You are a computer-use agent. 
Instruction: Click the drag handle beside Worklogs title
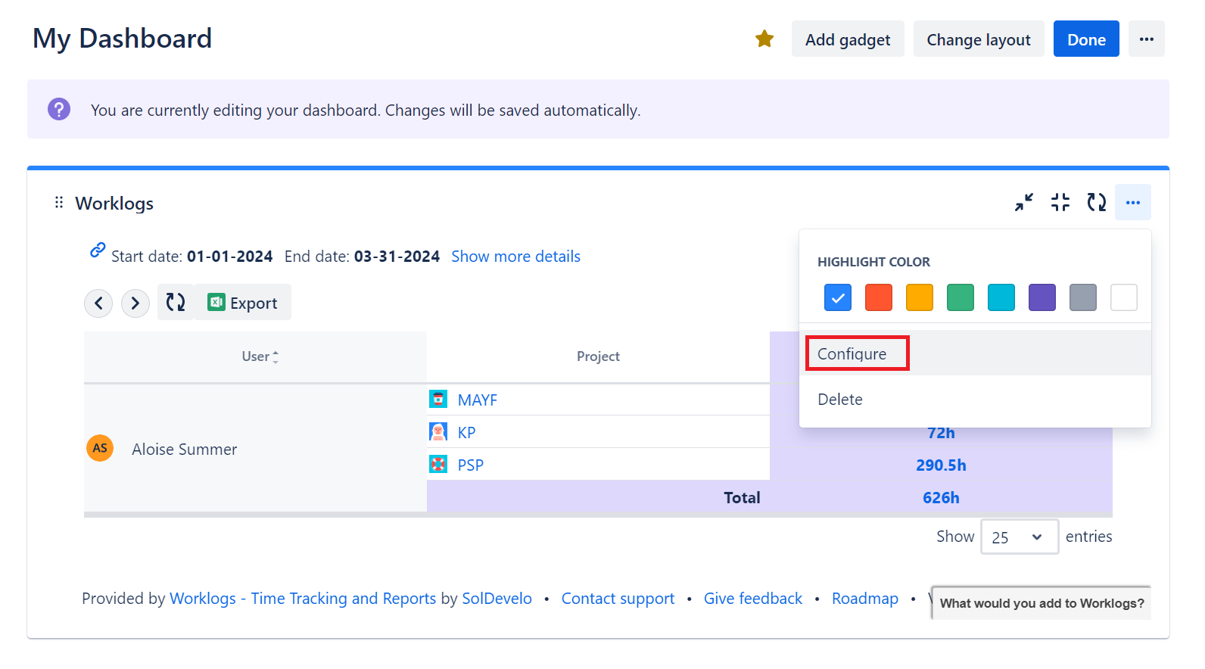click(x=59, y=202)
